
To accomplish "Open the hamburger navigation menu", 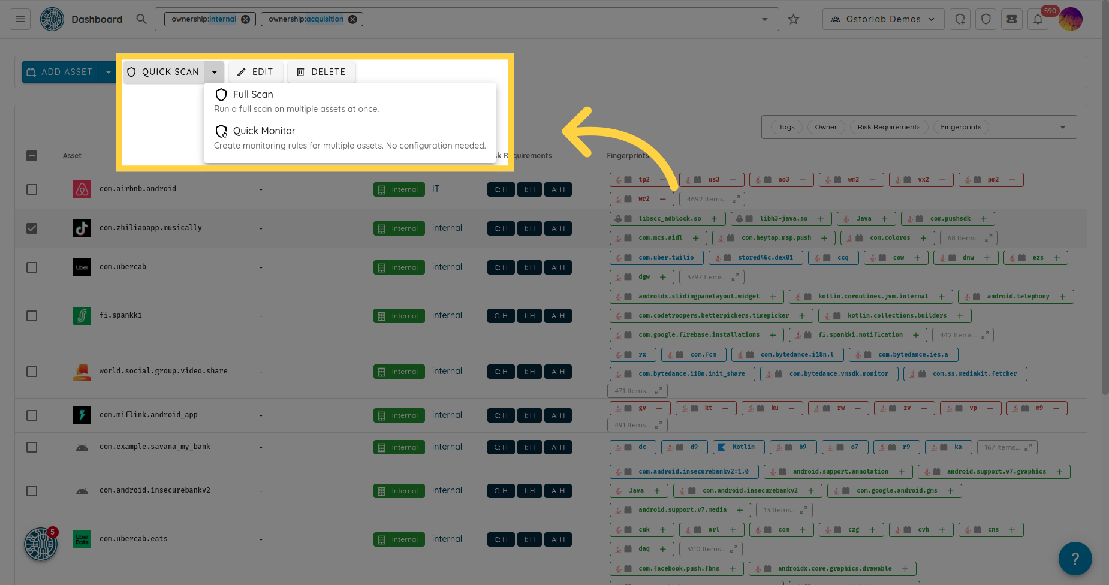I will pyautogui.click(x=20, y=19).
